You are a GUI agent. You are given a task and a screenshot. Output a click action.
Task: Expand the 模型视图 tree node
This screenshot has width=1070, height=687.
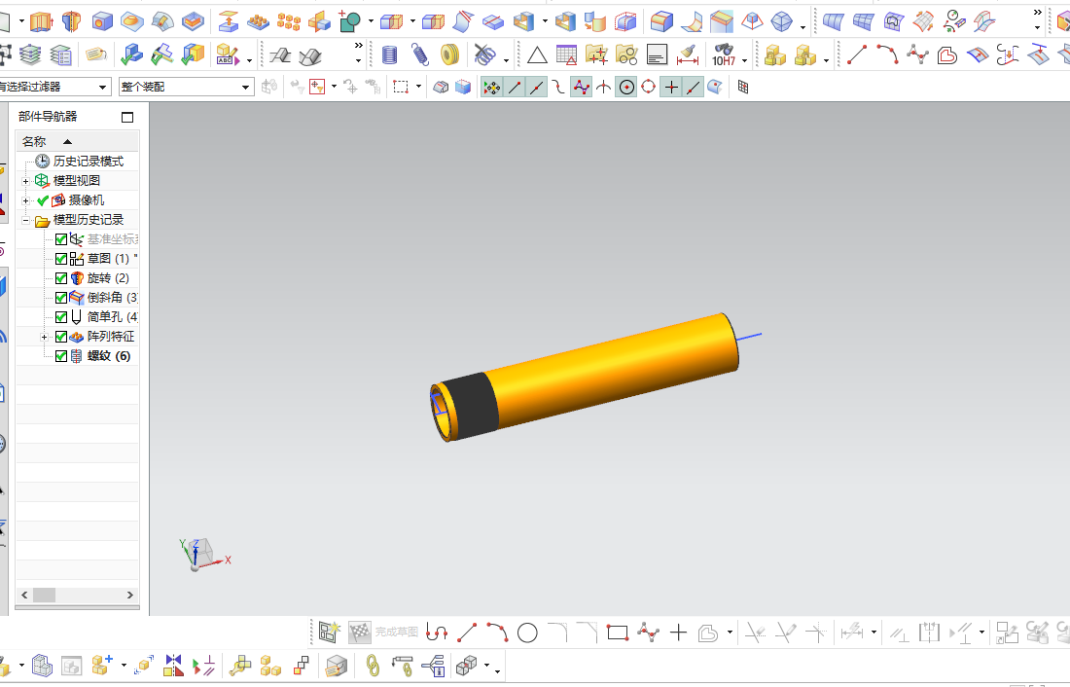[x=25, y=181]
